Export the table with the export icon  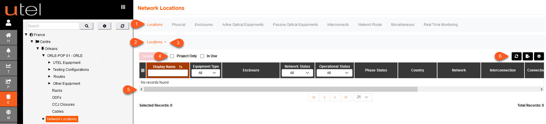pos(528,56)
